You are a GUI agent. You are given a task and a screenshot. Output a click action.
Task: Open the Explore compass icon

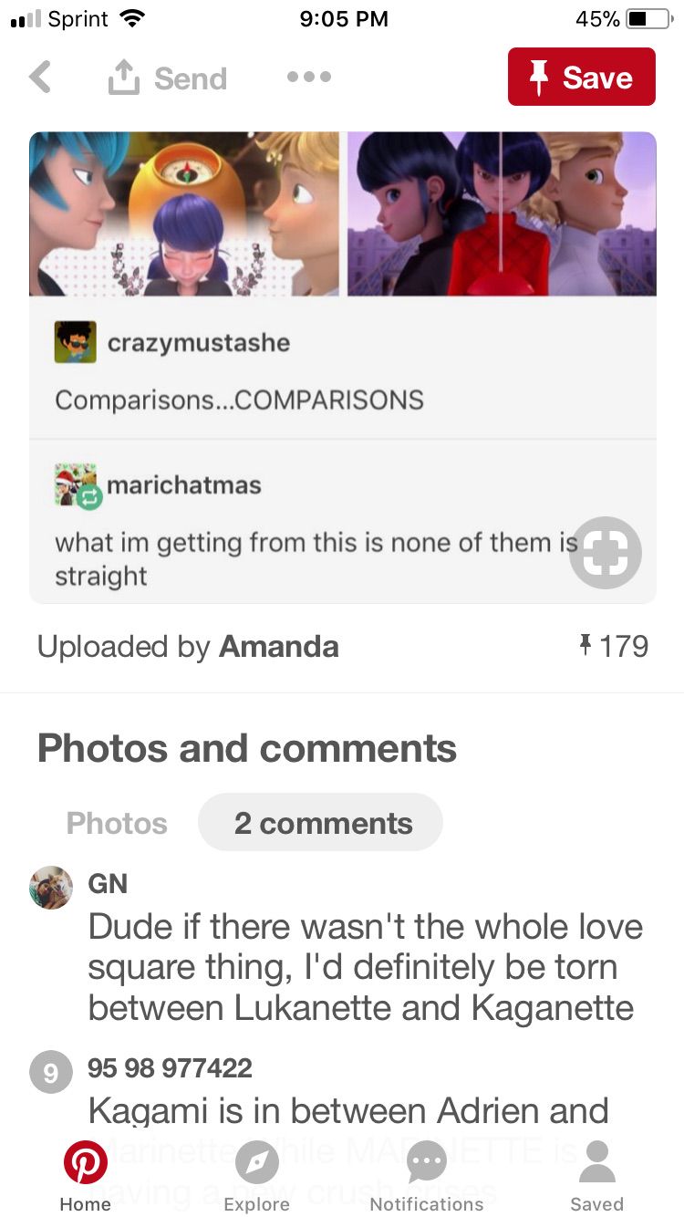point(257,1163)
